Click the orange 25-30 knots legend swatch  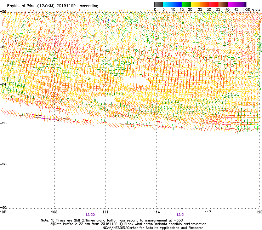205,4
